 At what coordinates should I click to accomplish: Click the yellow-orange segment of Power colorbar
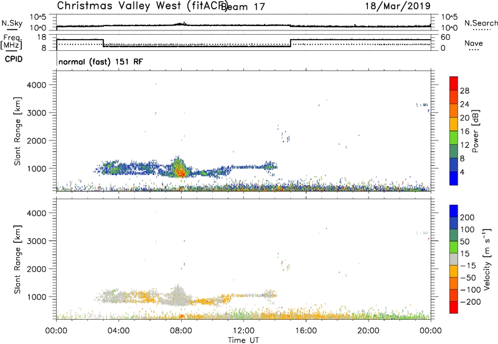pyautogui.click(x=454, y=124)
